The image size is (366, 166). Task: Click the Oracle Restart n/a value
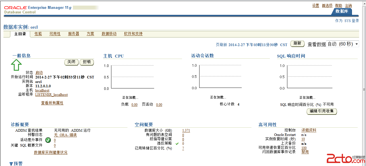[304, 135]
